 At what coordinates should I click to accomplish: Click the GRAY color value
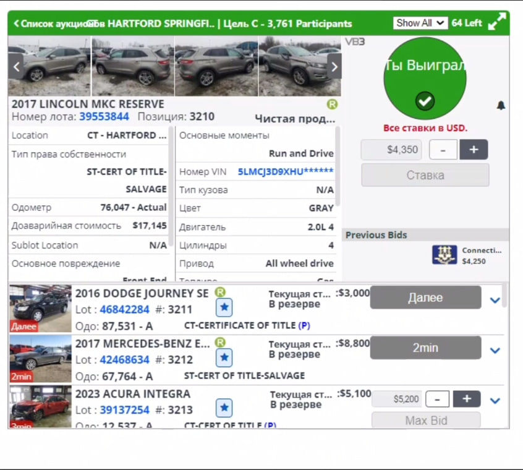(x=321, y=208)
